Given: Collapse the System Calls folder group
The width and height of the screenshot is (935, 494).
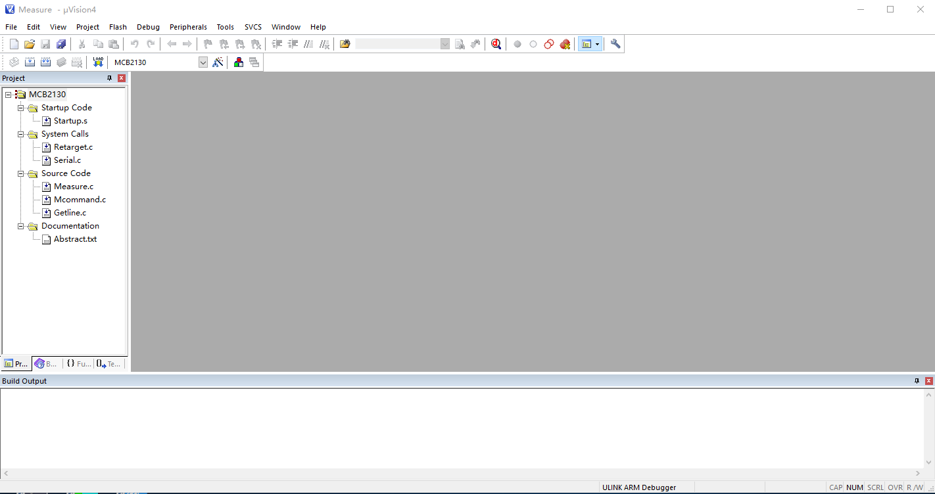Looking at the screenshot, I should pos(21,134).
